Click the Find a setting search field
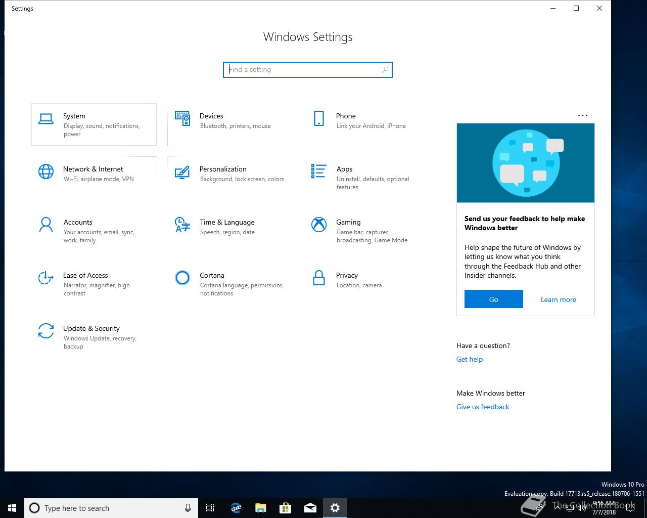The width and height of the screenshot is (647, 518). click(x=307, y=70)
